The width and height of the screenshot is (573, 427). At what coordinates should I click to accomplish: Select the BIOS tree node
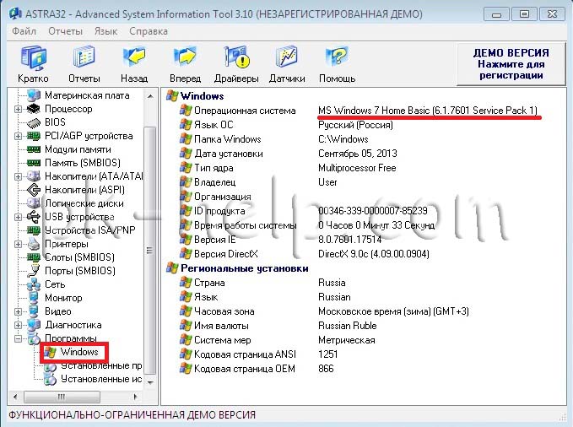[x=55, y=122]
